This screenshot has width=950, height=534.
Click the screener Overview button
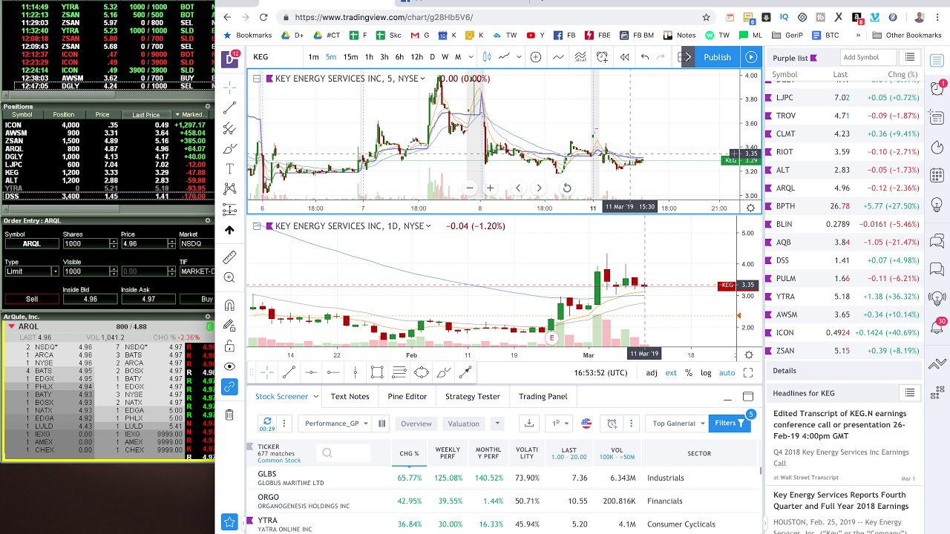click(416, 423)
